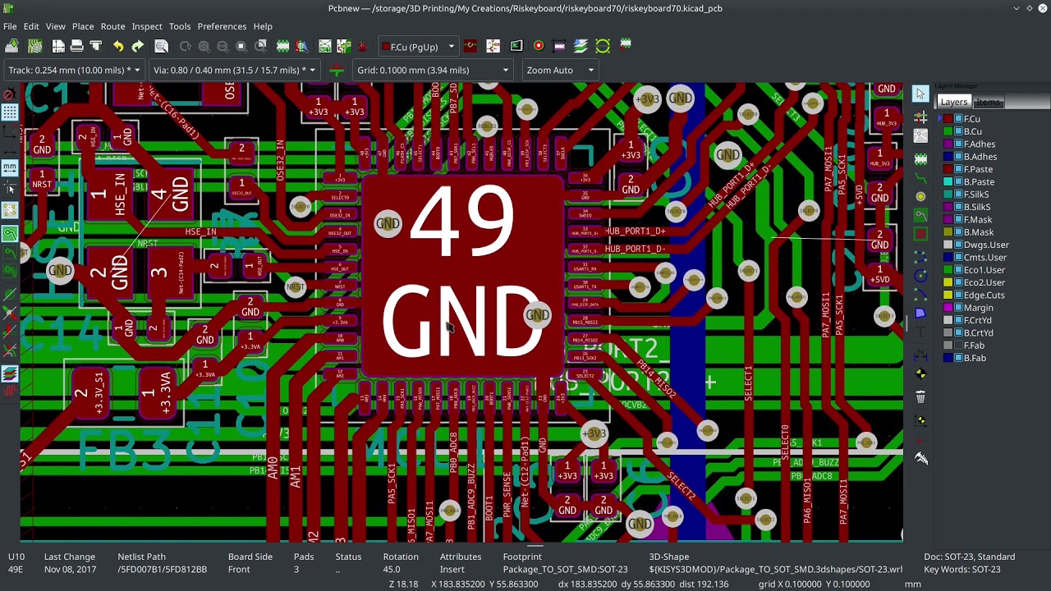Select the Add filled zone tool

[x=920, y=216]
